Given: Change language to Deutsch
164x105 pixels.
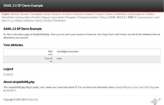Looking at the screenshot, I should 56,14.
